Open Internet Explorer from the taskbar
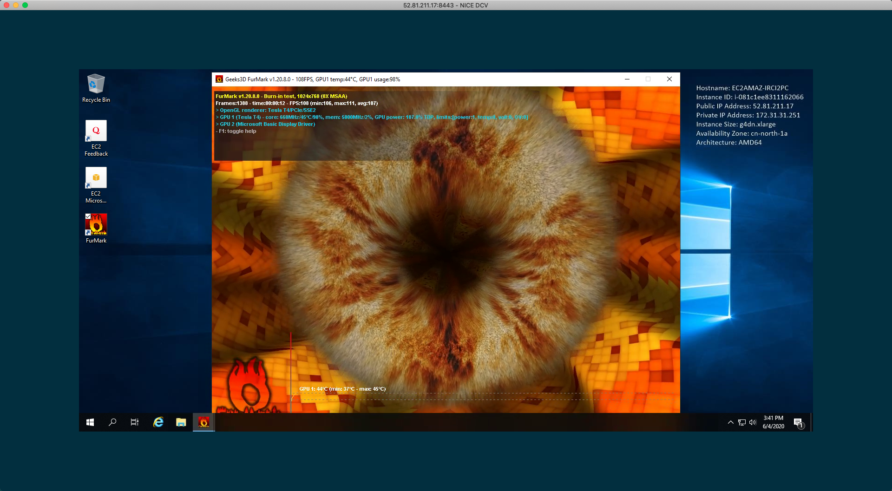The height and width of the screenshot is (491, 892). (x=158, y=422)
